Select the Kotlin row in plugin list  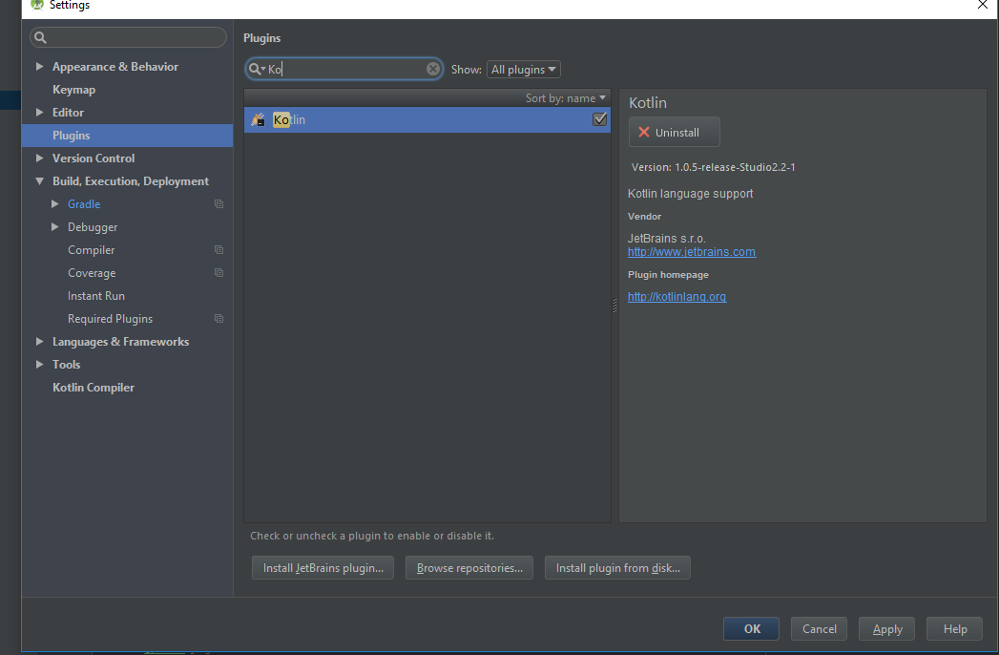click(427, 119)
